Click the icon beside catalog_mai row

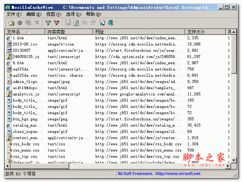(9, 125)
